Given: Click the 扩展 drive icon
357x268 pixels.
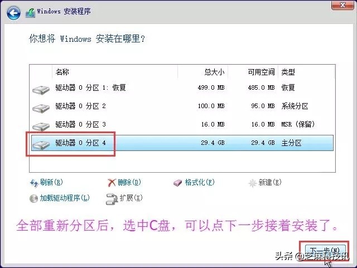Looking at the screenshot, I should click(x=112, y=199).
